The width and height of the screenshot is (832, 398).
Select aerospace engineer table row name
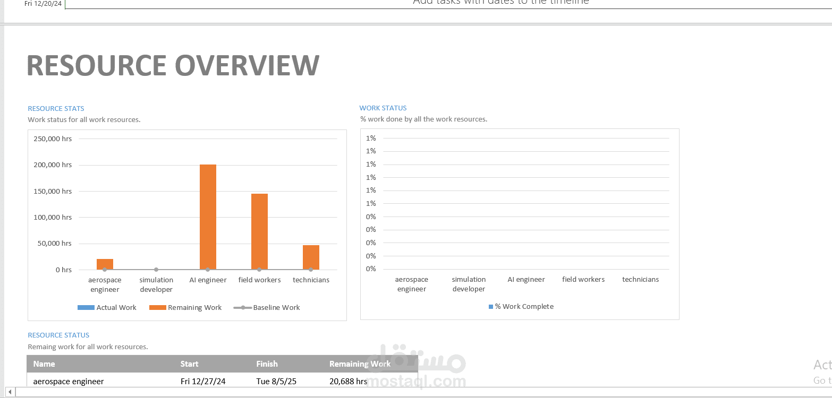[x=69, y=381]
